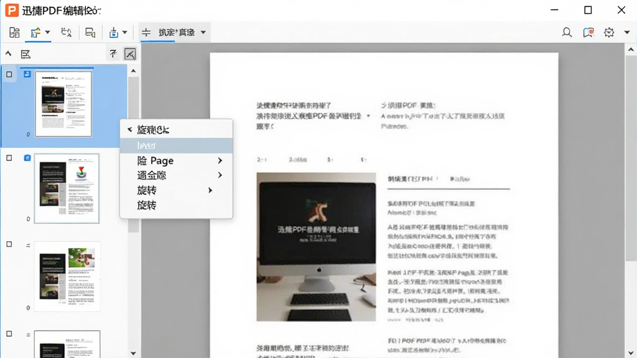The width and height of the screenshot is (637, 358).
Task: Toggle the thumbnail panel layout icon
Action: (x=14, y=32)
